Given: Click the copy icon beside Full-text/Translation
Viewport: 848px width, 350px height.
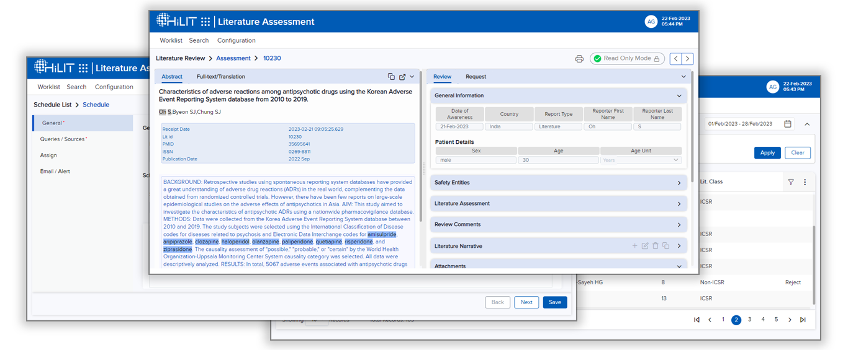Looking at the screenshot, I should (x=391, y=77).
